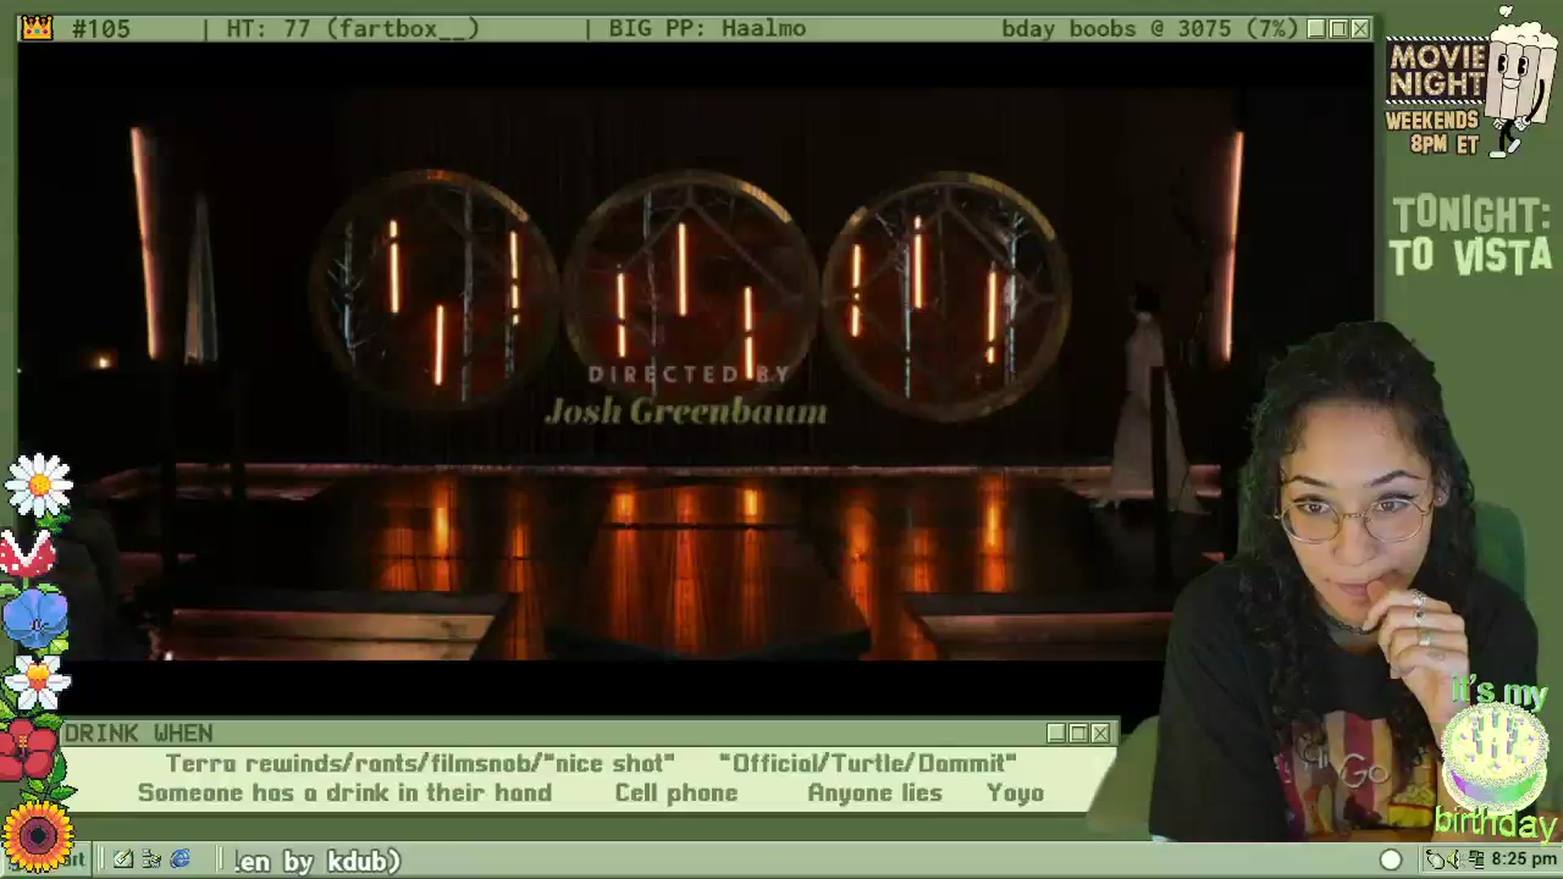
Task: Click the MOVIE NIGHT logo text
Action: pos(1438,71)
